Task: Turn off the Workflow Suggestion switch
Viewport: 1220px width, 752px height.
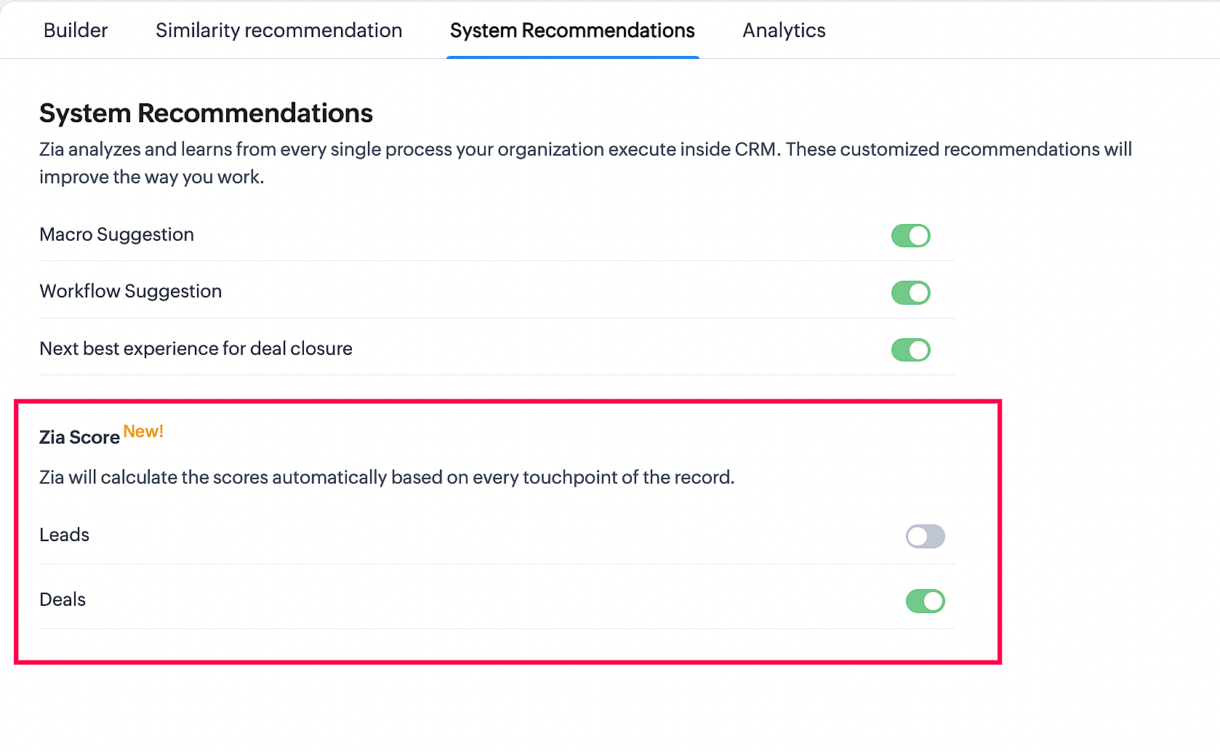Action: [910, 292]
